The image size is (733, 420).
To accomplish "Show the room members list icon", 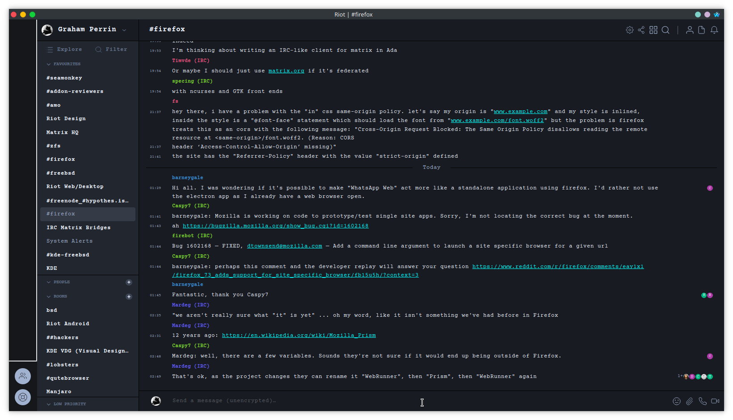I will click(x=690, y=30).
